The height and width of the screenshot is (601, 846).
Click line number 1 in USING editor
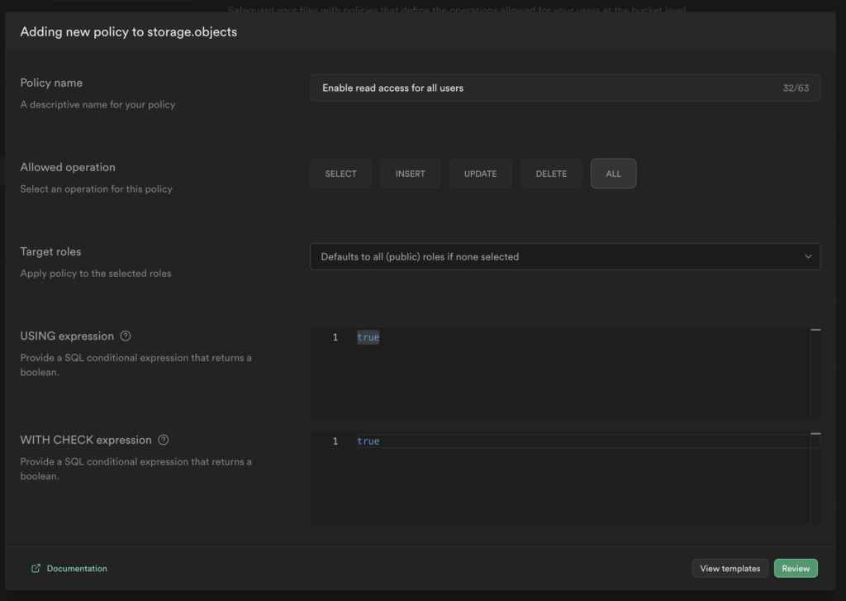pyautogui.click(x=335, y=337)
